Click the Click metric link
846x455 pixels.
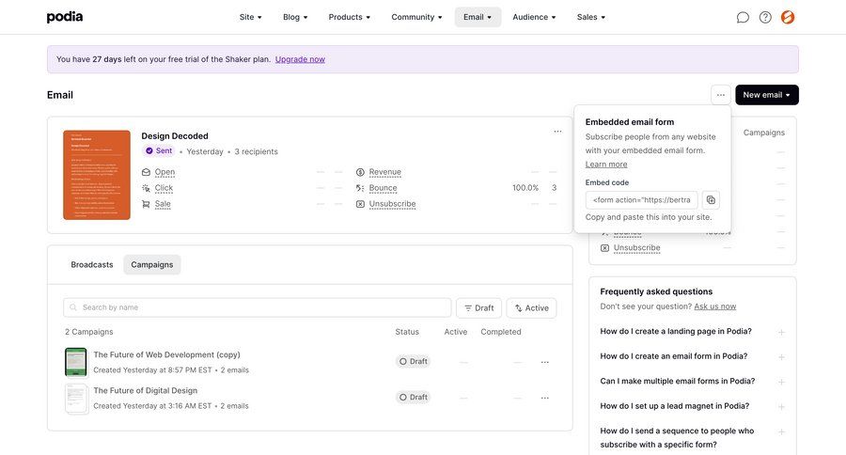164,188
